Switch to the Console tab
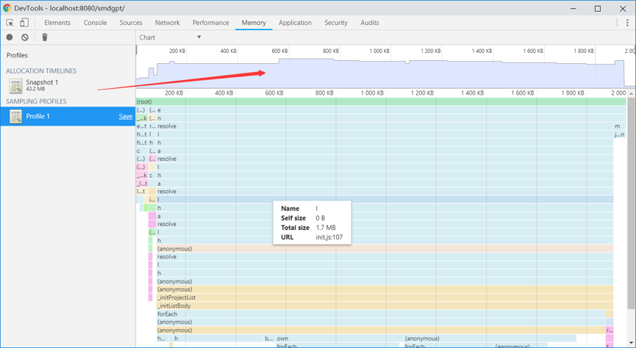Viewport: 636px width, 348px height. click(x=96, y=23)
